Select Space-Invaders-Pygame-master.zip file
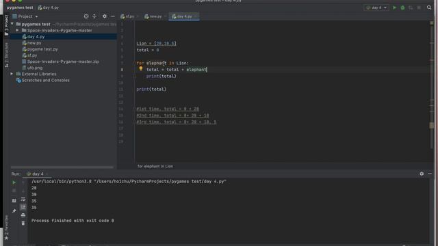This screenshot has height=246, width=438. point(64,61)
